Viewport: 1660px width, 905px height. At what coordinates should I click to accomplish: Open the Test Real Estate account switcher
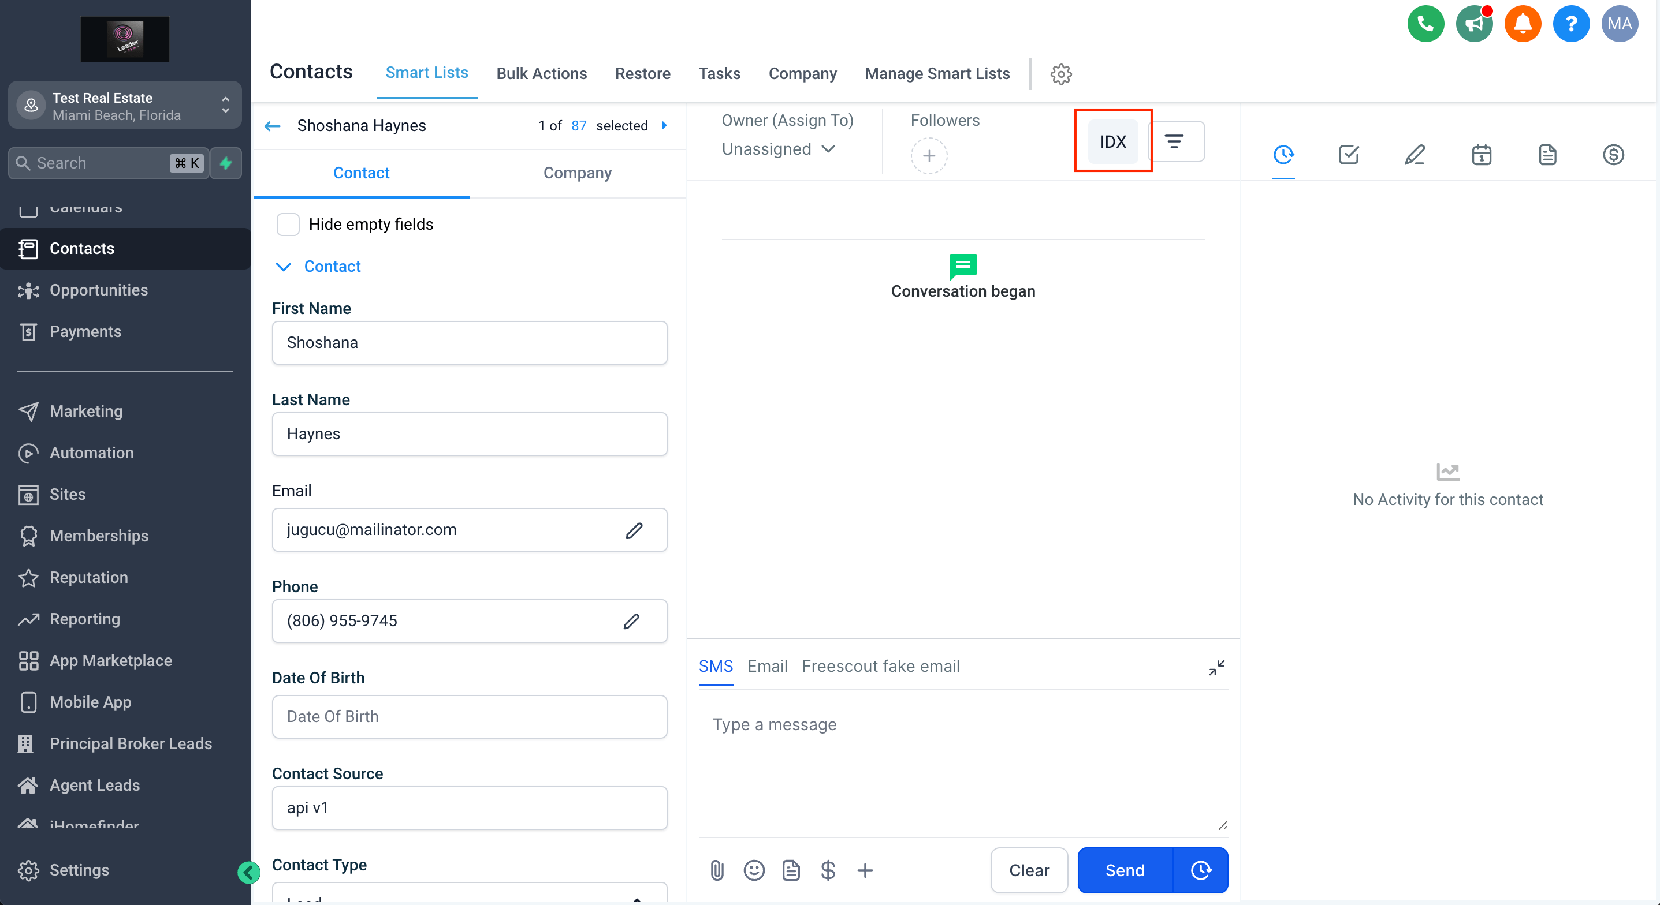(125, 106)
